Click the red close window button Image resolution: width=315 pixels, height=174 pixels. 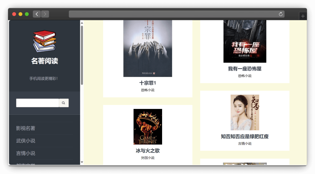[14, 14]
